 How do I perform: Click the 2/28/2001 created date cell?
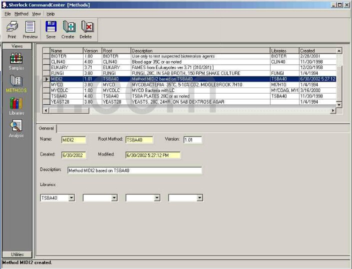pyautogui.click(x=317, y=56)
